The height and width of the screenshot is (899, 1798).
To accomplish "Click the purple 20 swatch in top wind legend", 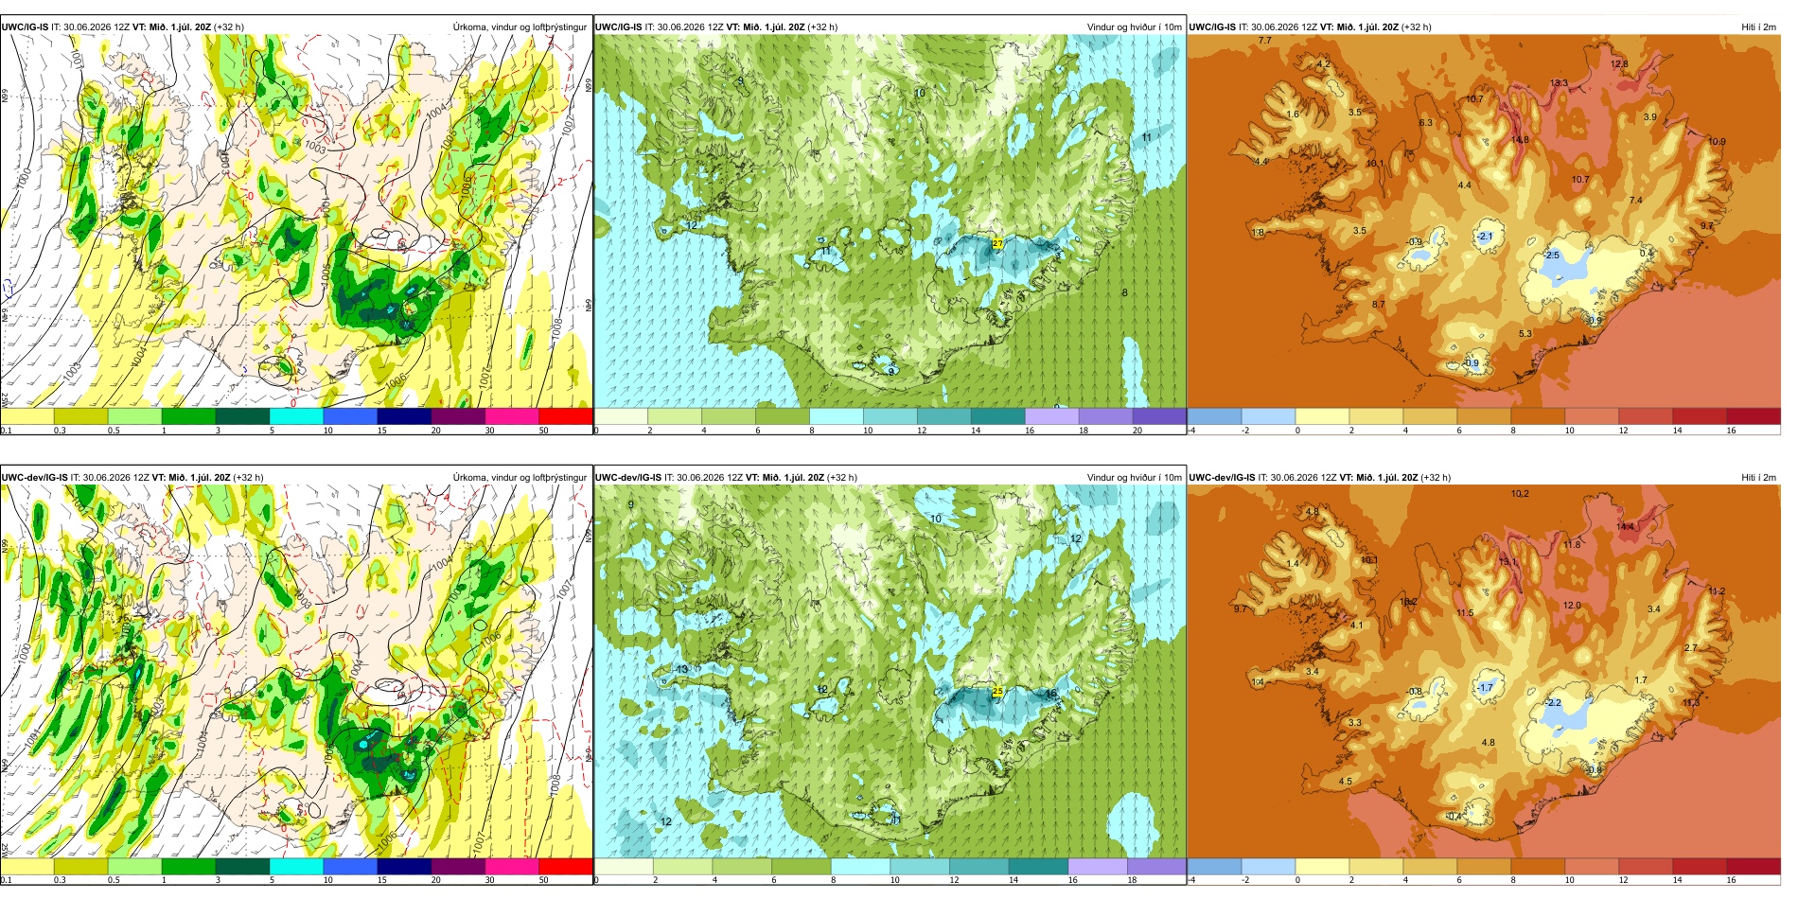I will click(1159, 415).
